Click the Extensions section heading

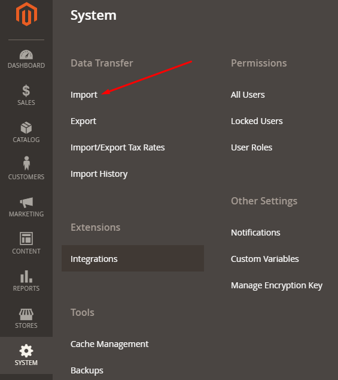95,227
